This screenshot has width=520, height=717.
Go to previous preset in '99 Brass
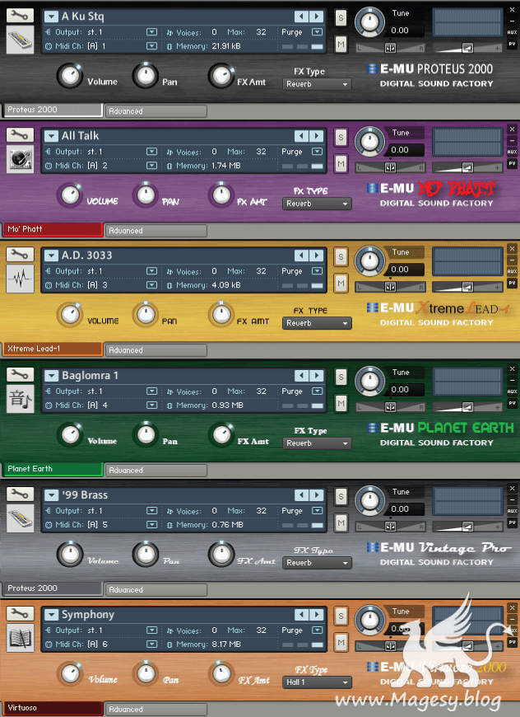coord(301,495)
